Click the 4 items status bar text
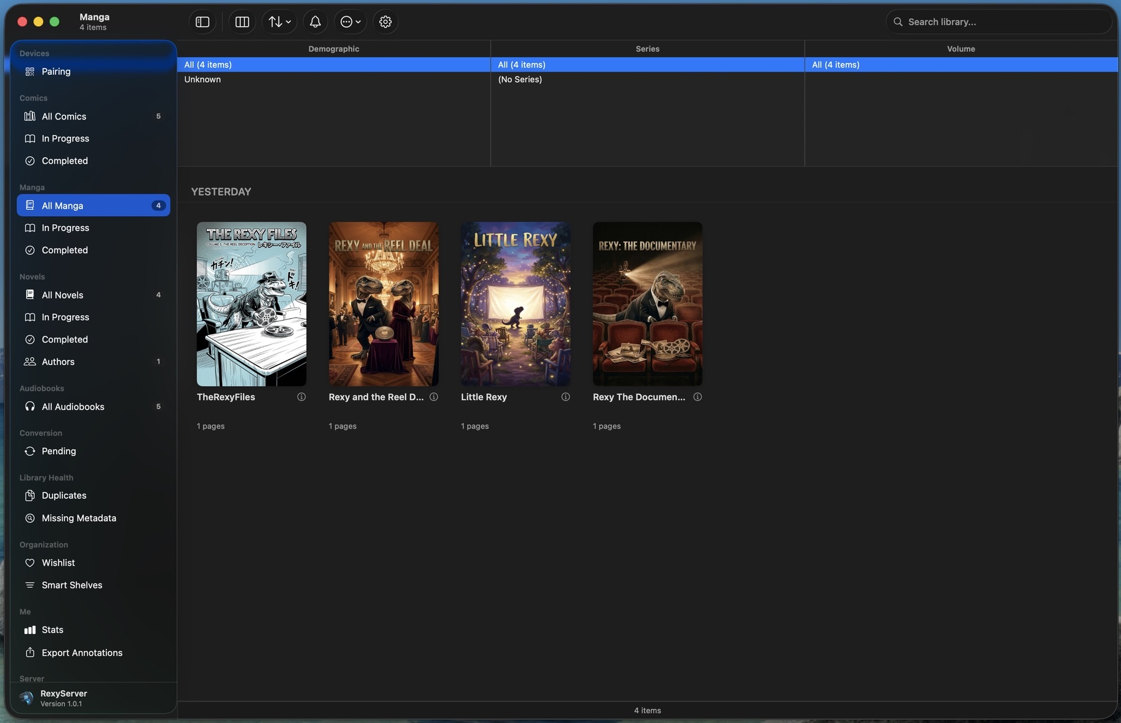1121x723 pixels. tap(648, 711)
